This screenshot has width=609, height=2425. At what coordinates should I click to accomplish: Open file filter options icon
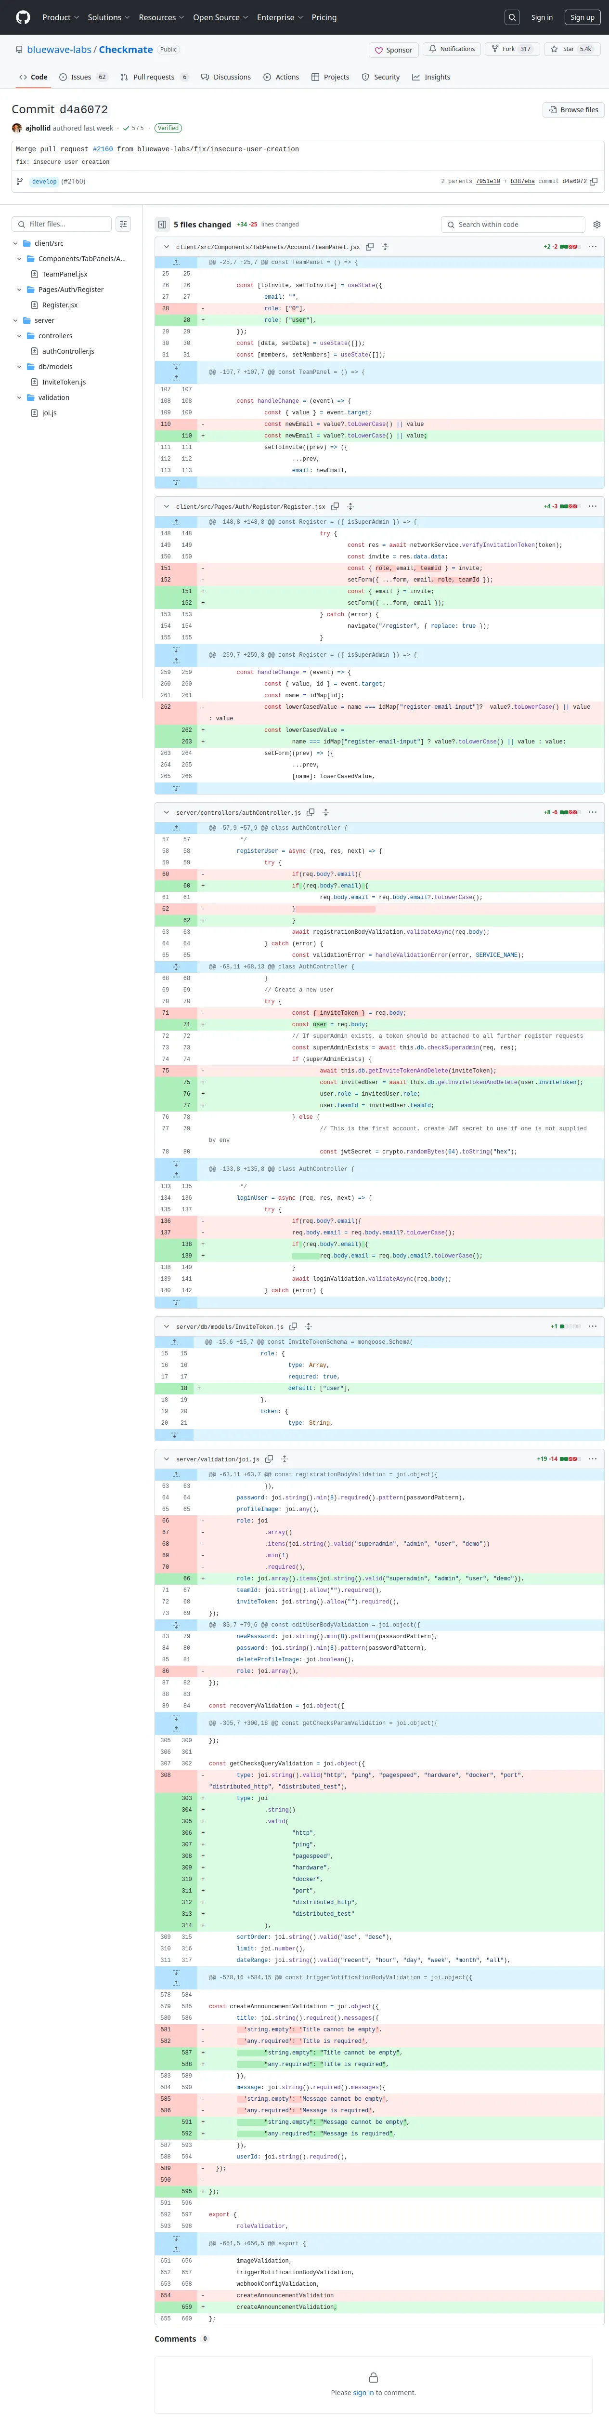123,224
